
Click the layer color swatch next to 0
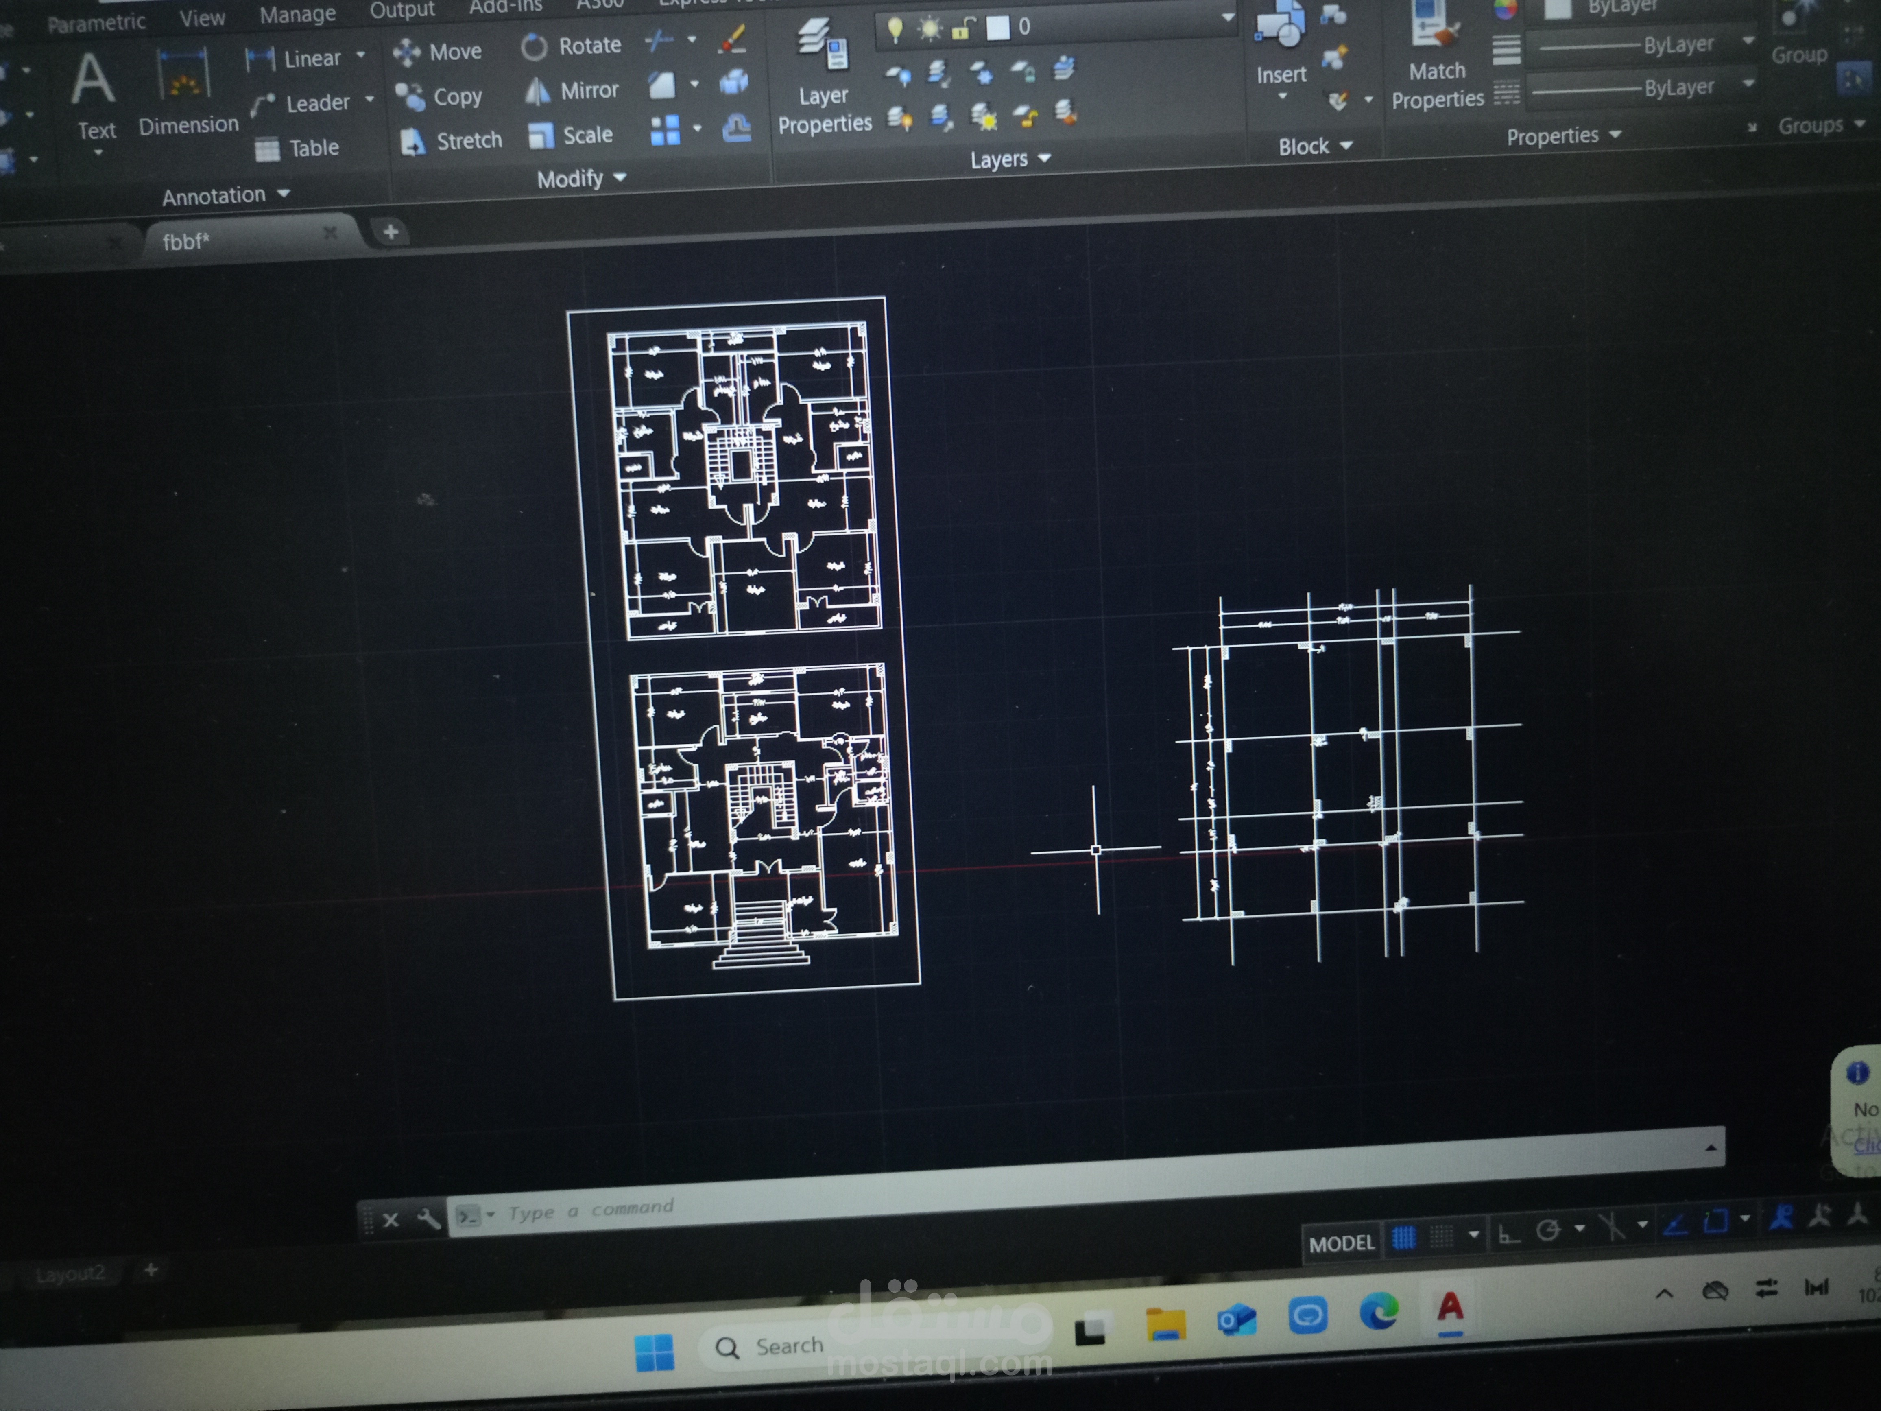(x=997, y=28)
